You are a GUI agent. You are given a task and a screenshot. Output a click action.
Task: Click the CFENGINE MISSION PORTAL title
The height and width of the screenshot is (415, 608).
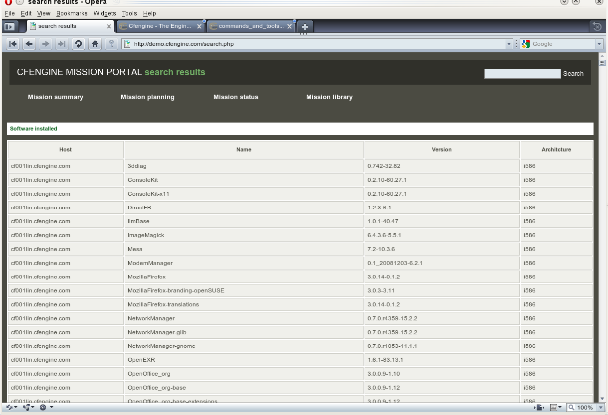80,72
